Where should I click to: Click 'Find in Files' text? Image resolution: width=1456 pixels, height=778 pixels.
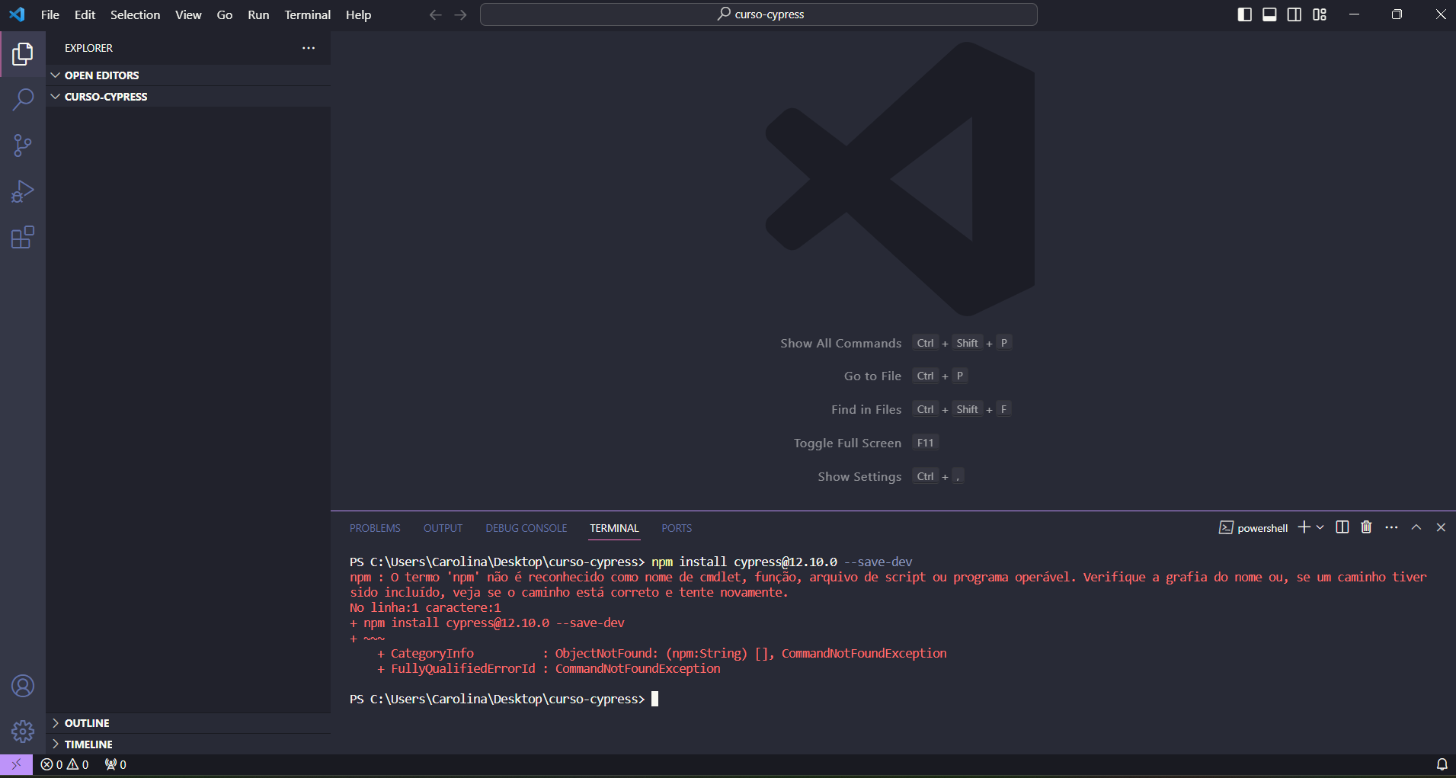866,410
